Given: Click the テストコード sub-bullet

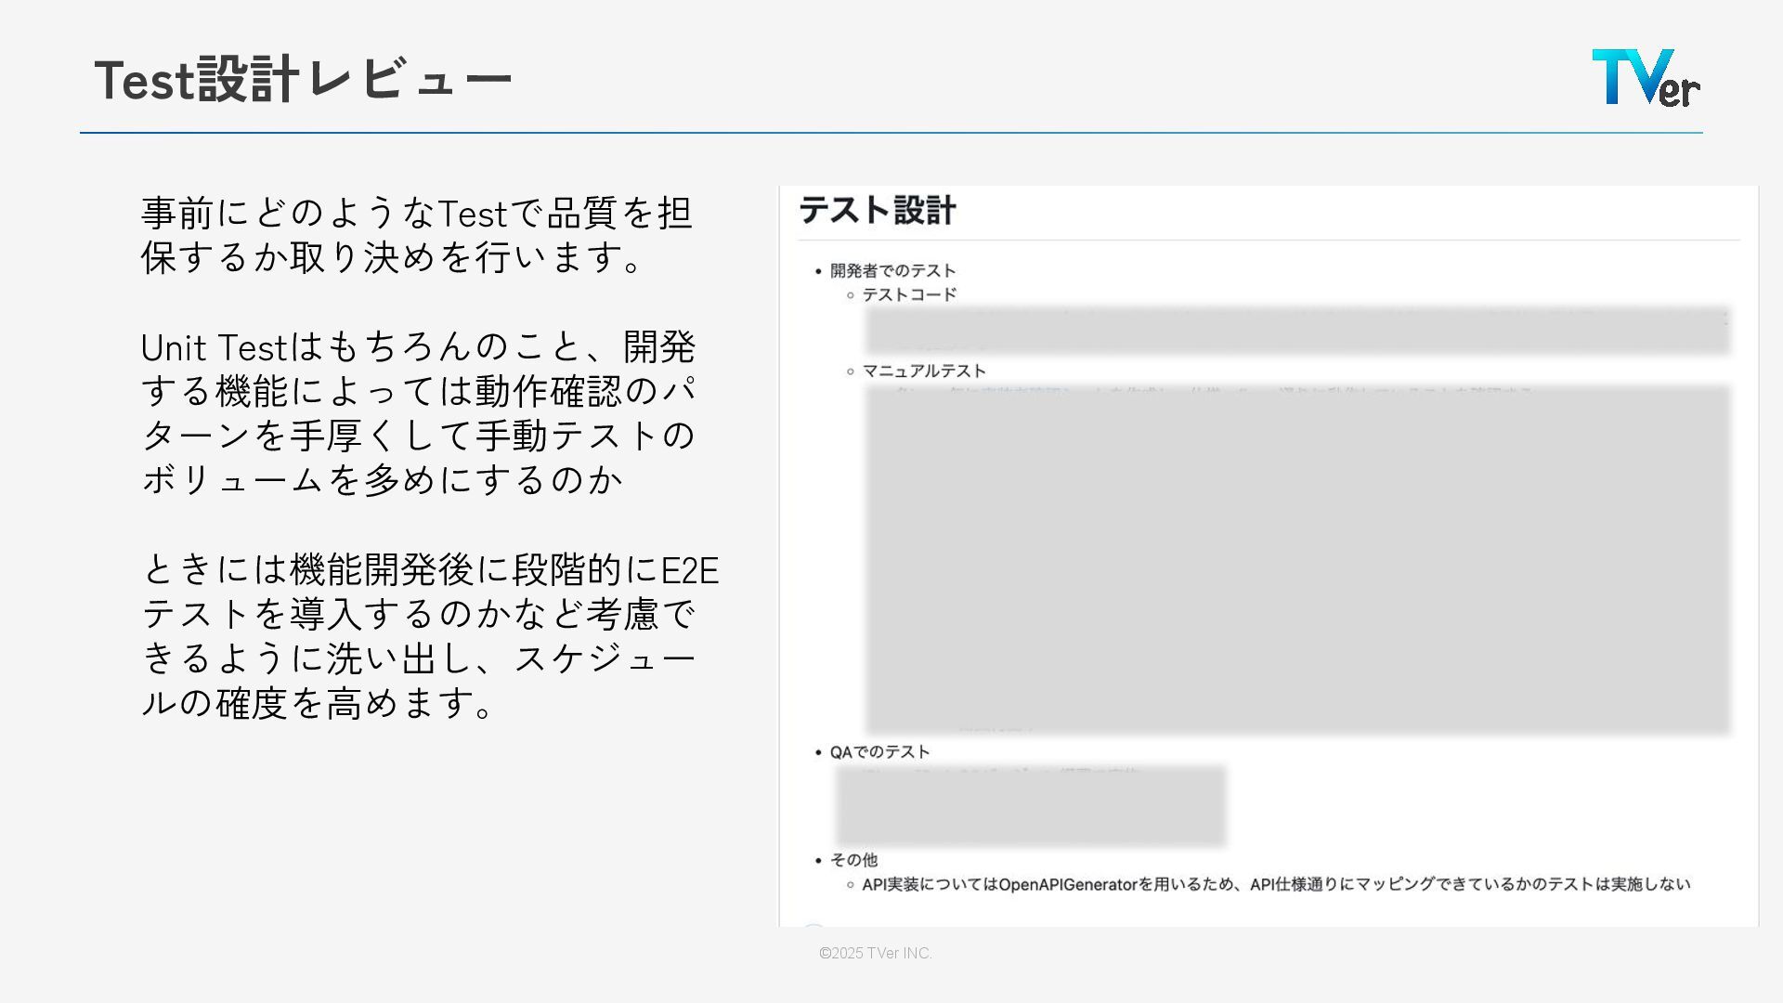Looking at the screenshot, I should [909, 295].
